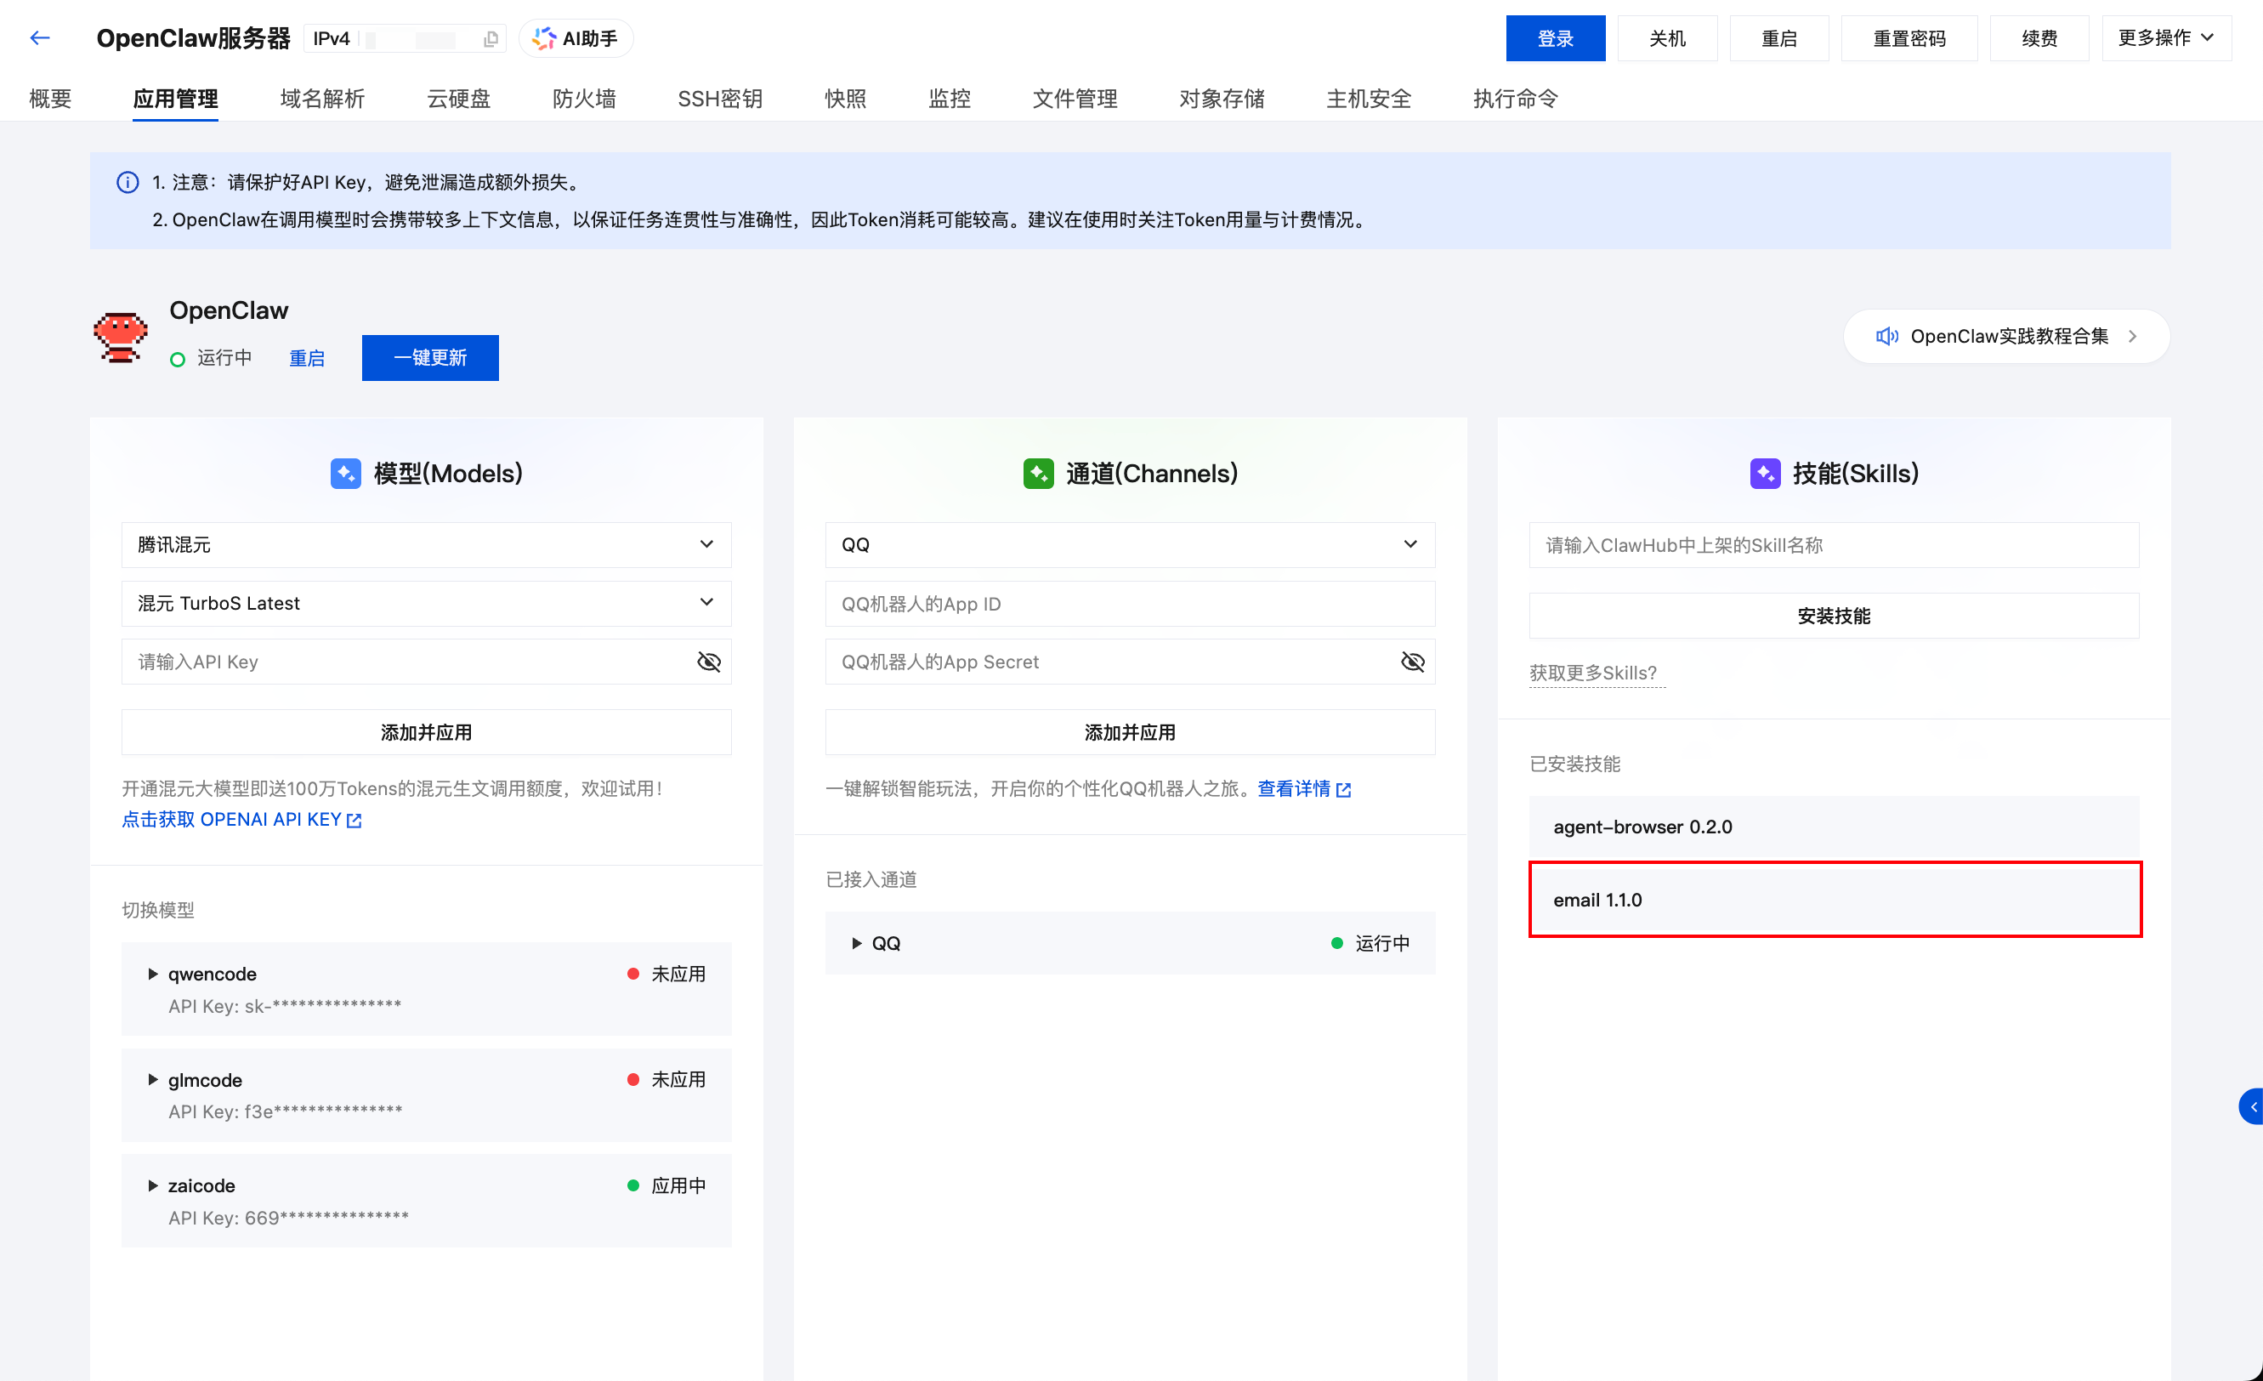2263x1381 pixels.
Task: Click the back arrow icon
Action: (x=38, y=37)
